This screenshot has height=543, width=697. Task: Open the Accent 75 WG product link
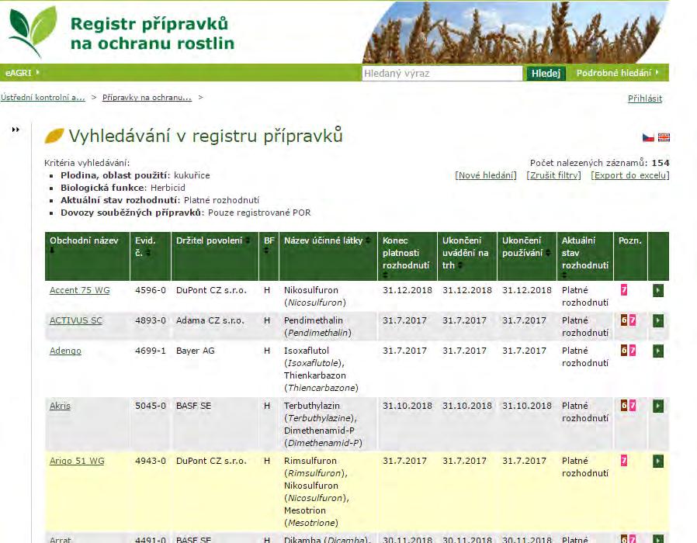[80, 290]
